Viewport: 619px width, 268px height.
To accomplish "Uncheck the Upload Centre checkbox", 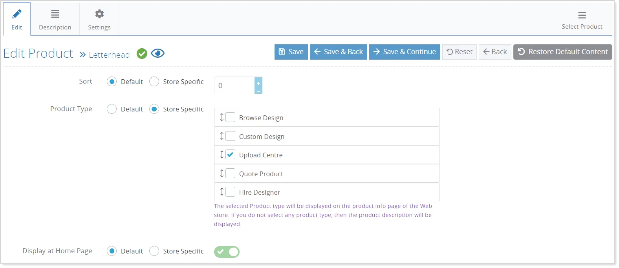I will point(230,155).
